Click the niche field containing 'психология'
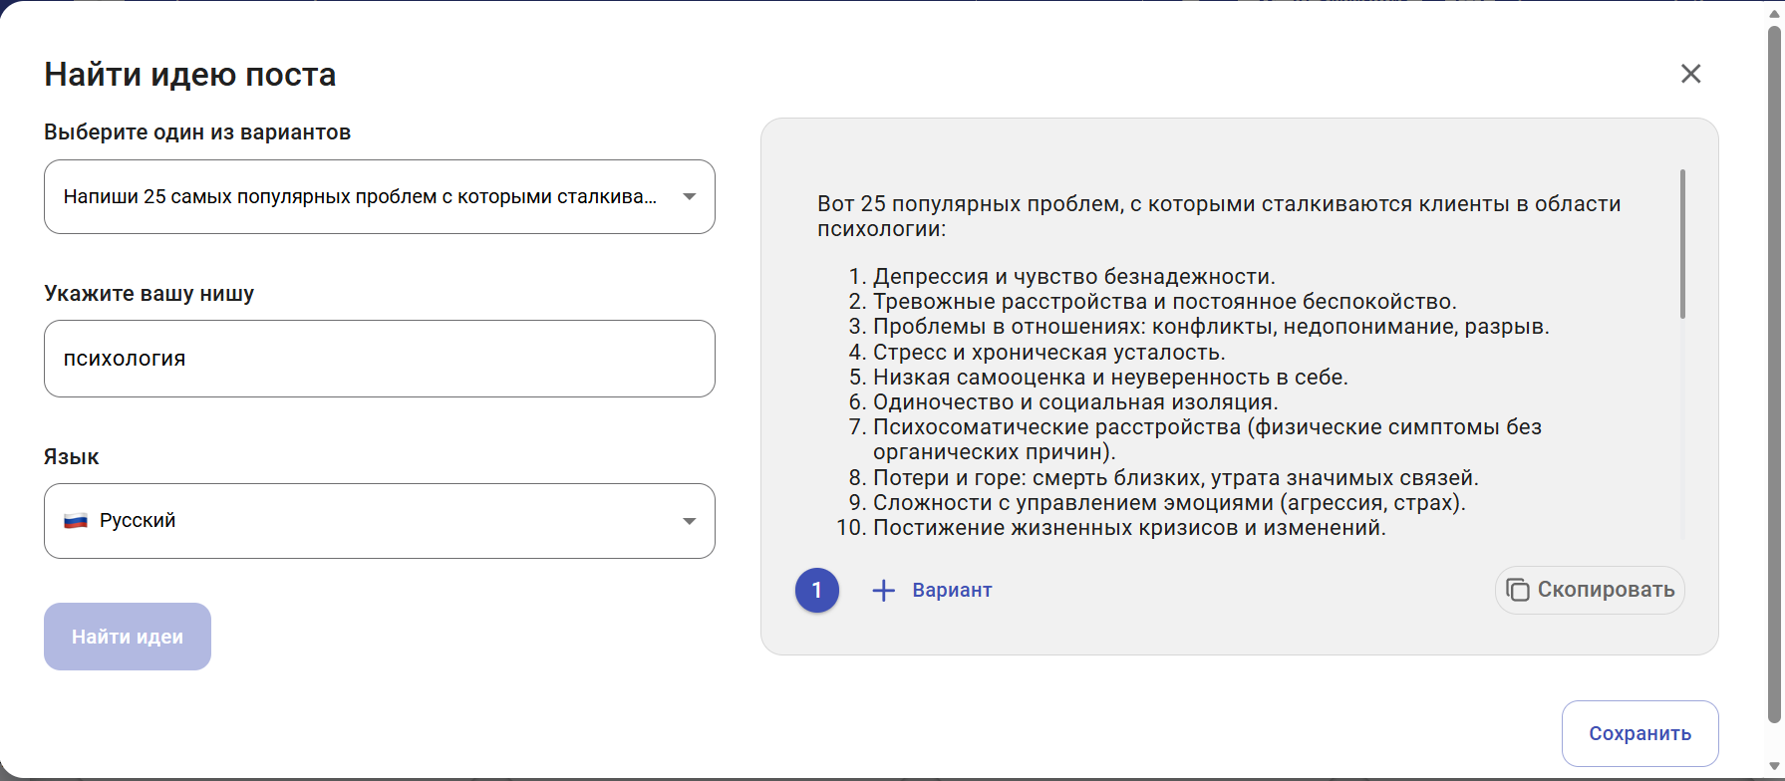The image size is (1785, 781). point(380,359)
